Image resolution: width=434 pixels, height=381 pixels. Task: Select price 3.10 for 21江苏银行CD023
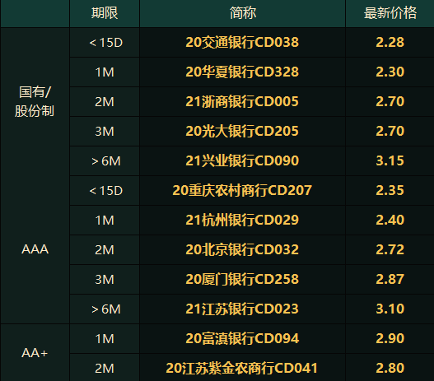point(390,309)
